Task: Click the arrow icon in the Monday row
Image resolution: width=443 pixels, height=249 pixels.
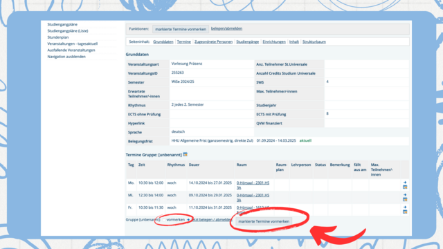Action: (405, 183)
